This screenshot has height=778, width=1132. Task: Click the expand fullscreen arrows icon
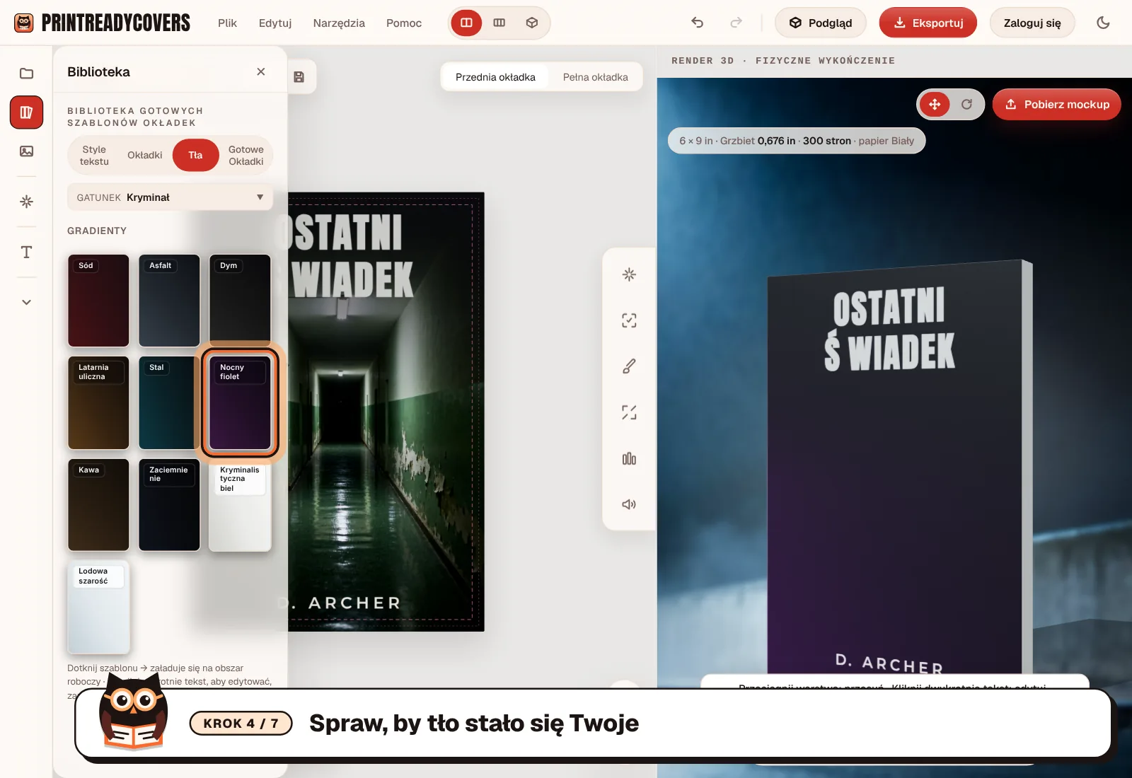tap(629, 412)
